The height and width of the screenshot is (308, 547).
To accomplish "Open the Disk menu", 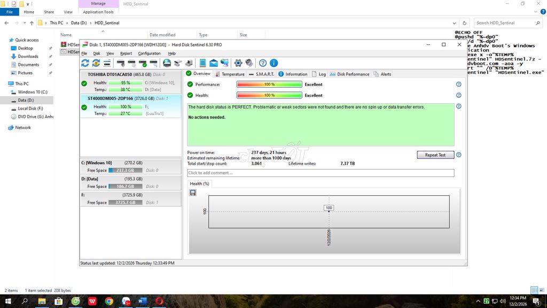I will [97, 53].
